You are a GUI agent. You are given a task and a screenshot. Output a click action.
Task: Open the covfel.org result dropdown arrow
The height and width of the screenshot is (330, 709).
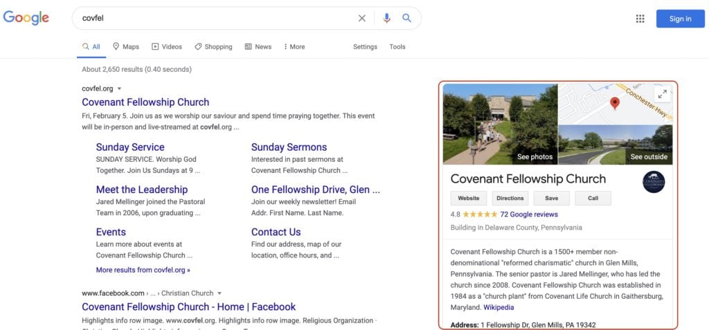[x=119, y=89]
